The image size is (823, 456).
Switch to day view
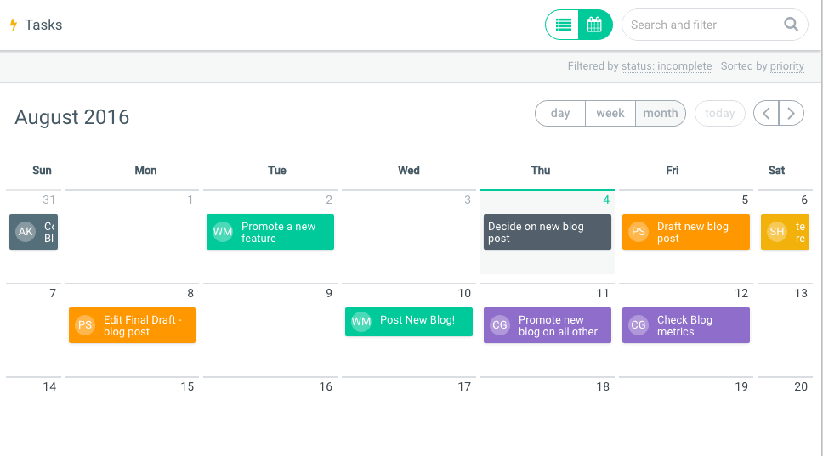point(560,113)
